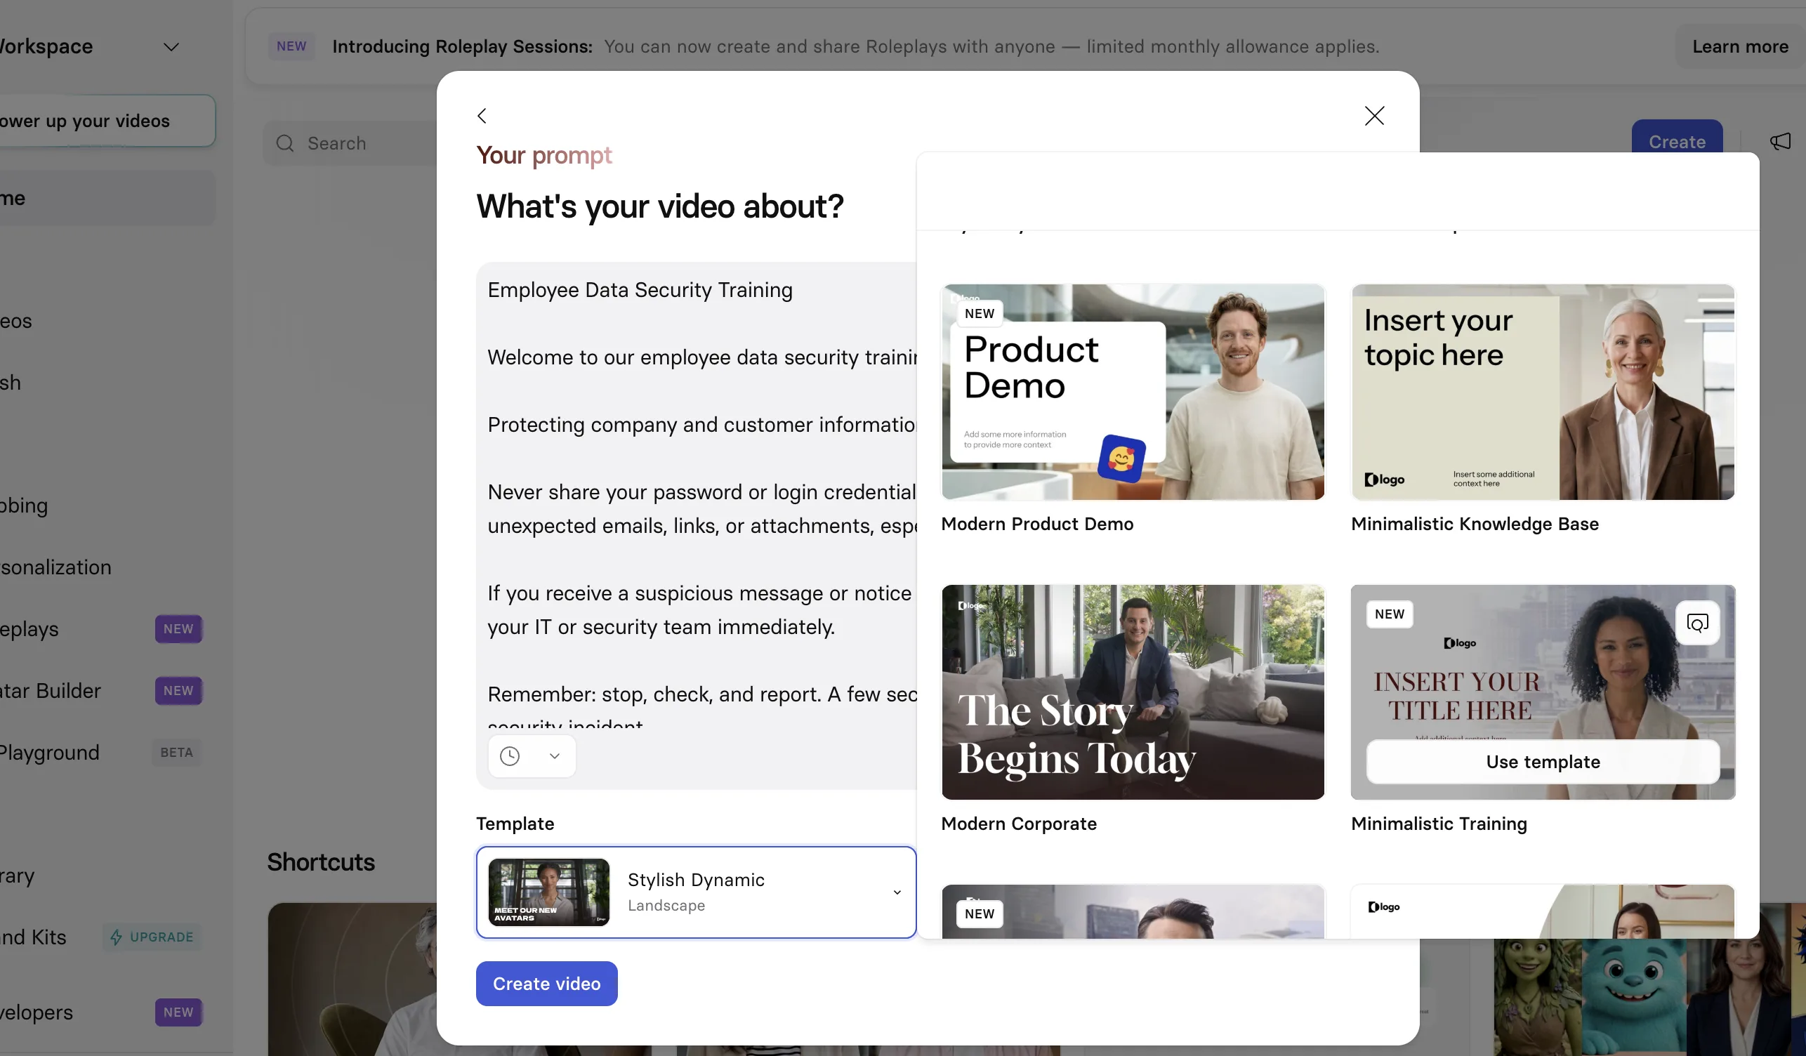Click Power up your videos banner
Viewport: 1806px width, 1056px height.
(x=107, y=120)
